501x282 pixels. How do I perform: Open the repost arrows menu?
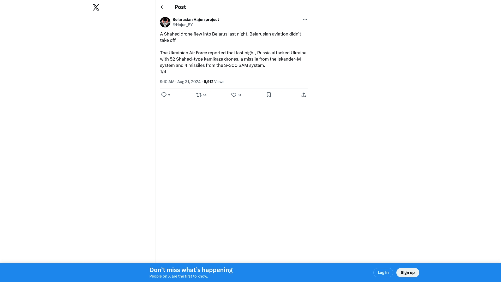pos(199,95)
